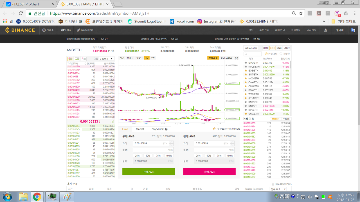The height and width of the screenshot is (202, 360).
Task: Set buy amount to 25%
Action: [x=137, y=156]
